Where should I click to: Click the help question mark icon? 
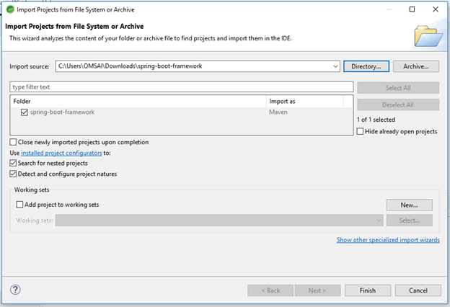pyautogui.click(x=15, y=290)
